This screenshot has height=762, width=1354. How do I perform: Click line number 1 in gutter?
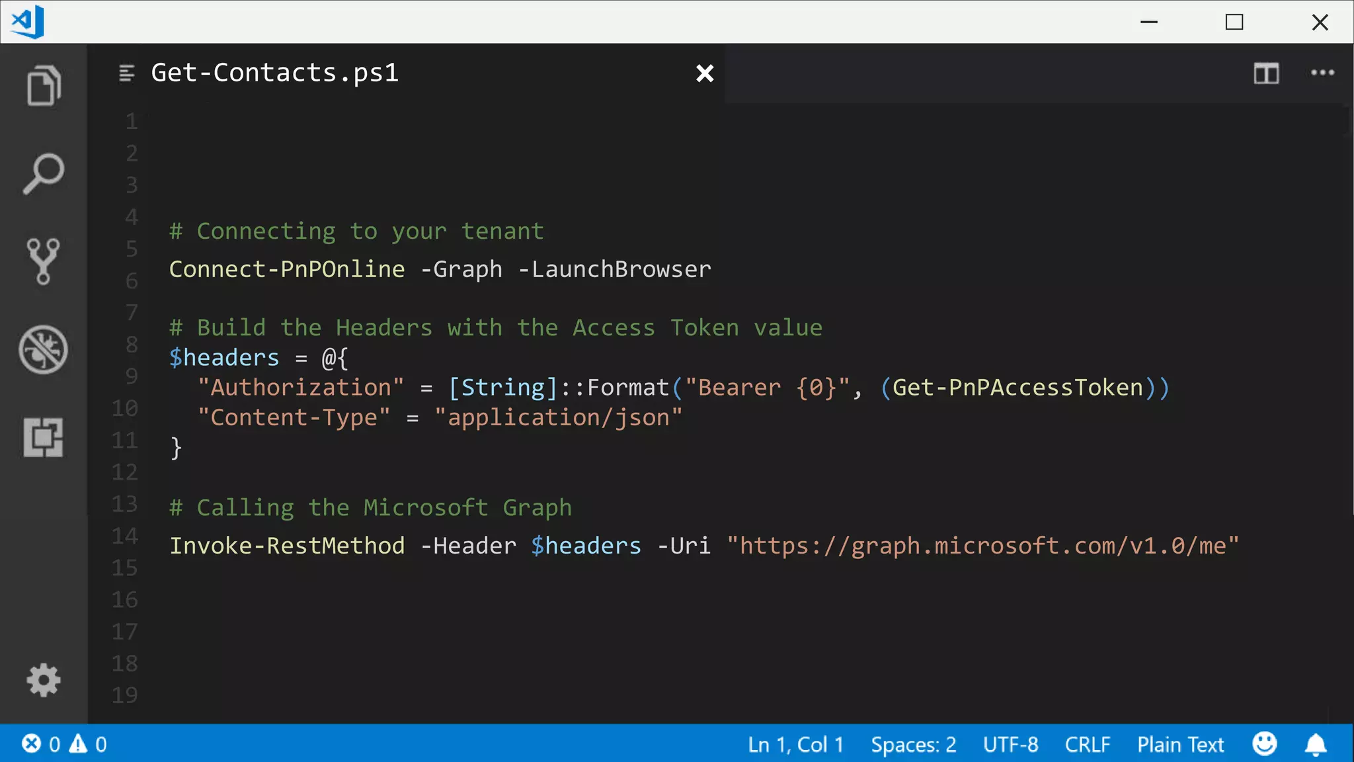(x=132, y=122)
